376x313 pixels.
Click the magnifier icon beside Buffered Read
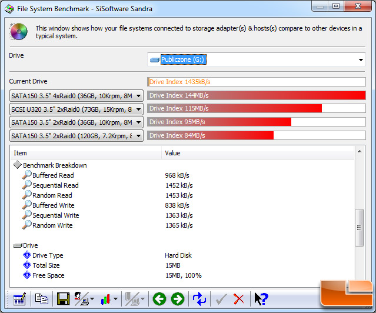(27, 175)
